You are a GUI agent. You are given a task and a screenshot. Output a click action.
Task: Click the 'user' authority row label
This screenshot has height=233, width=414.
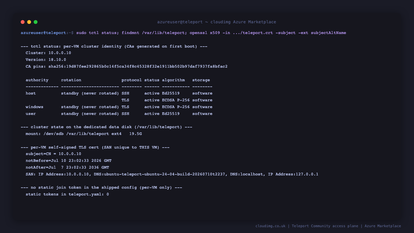coord(31,114)
